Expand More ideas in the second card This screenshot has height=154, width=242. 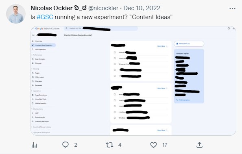[x=162, y=88]
